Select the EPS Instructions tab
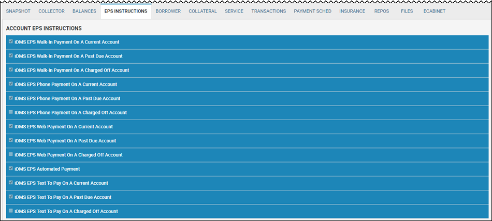 click(126, 11)
